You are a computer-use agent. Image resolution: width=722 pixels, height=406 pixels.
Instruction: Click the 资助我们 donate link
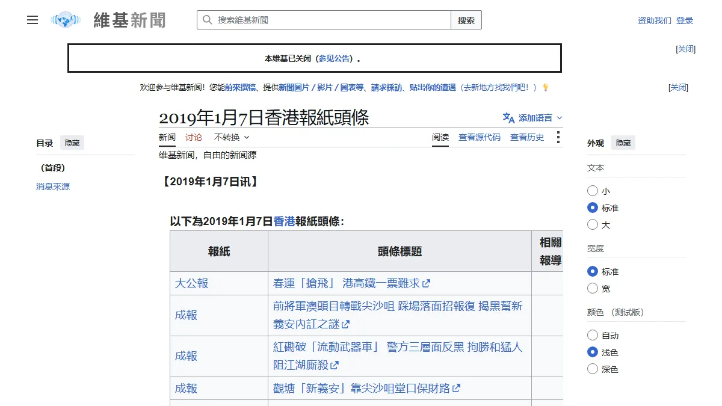[x=655, y=20]
